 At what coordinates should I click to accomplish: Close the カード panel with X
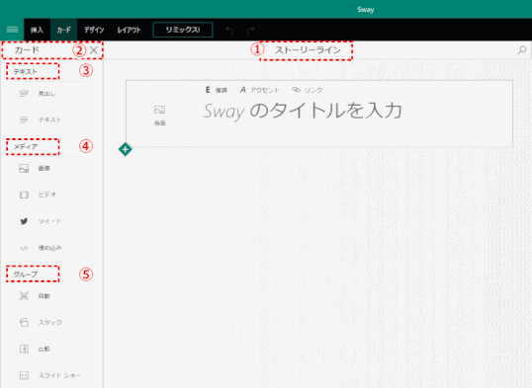[x=94, y=50]
